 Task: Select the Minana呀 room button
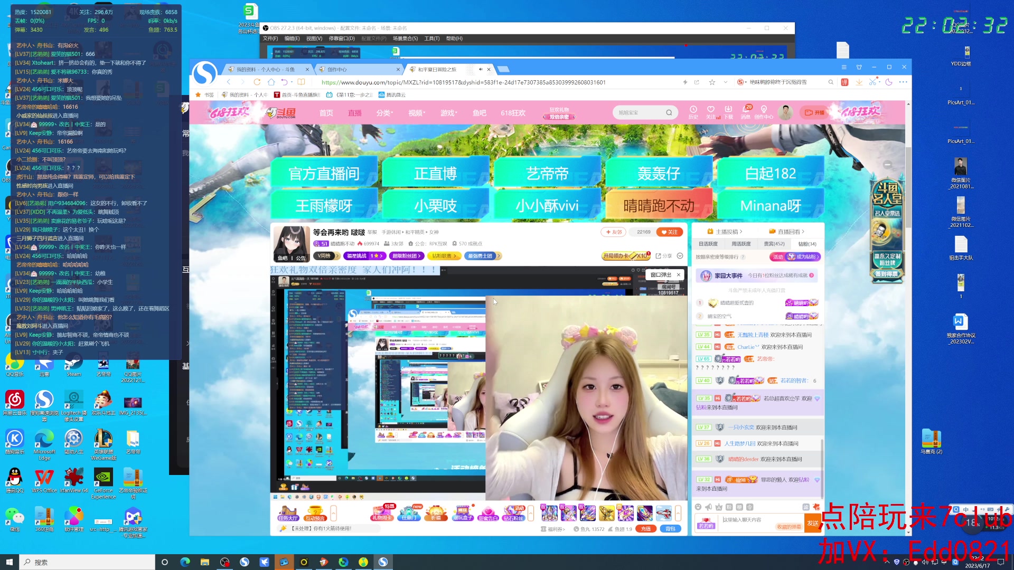click(771, 205)
